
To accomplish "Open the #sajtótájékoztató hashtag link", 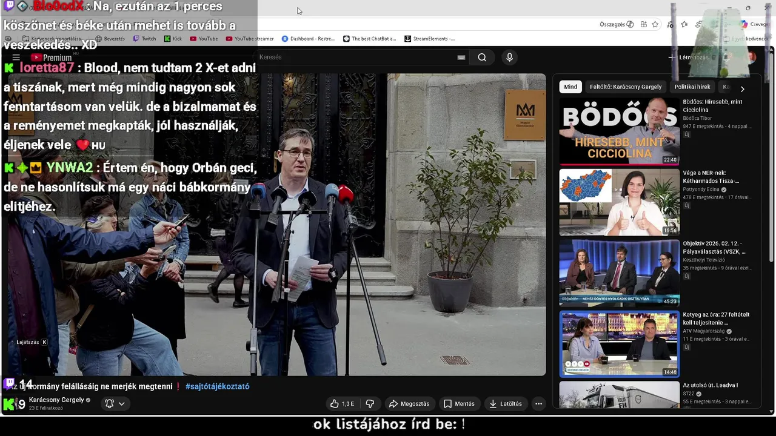I will click(x=218, y=386).
